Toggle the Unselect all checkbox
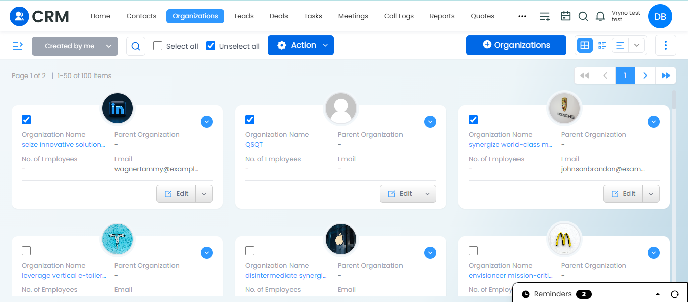Viewport: 688px width, 302px height. [x=211, y=46]
